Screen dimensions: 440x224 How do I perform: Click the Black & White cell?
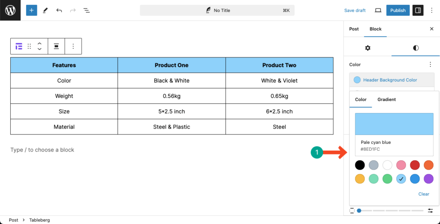coord(172,81)
